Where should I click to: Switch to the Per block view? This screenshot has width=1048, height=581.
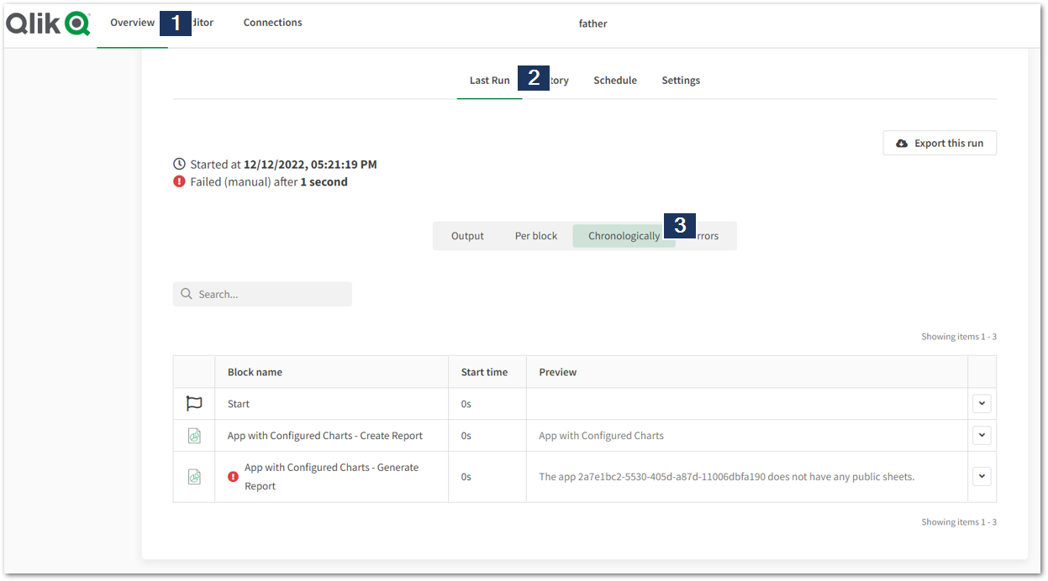(x=536, y=236)
